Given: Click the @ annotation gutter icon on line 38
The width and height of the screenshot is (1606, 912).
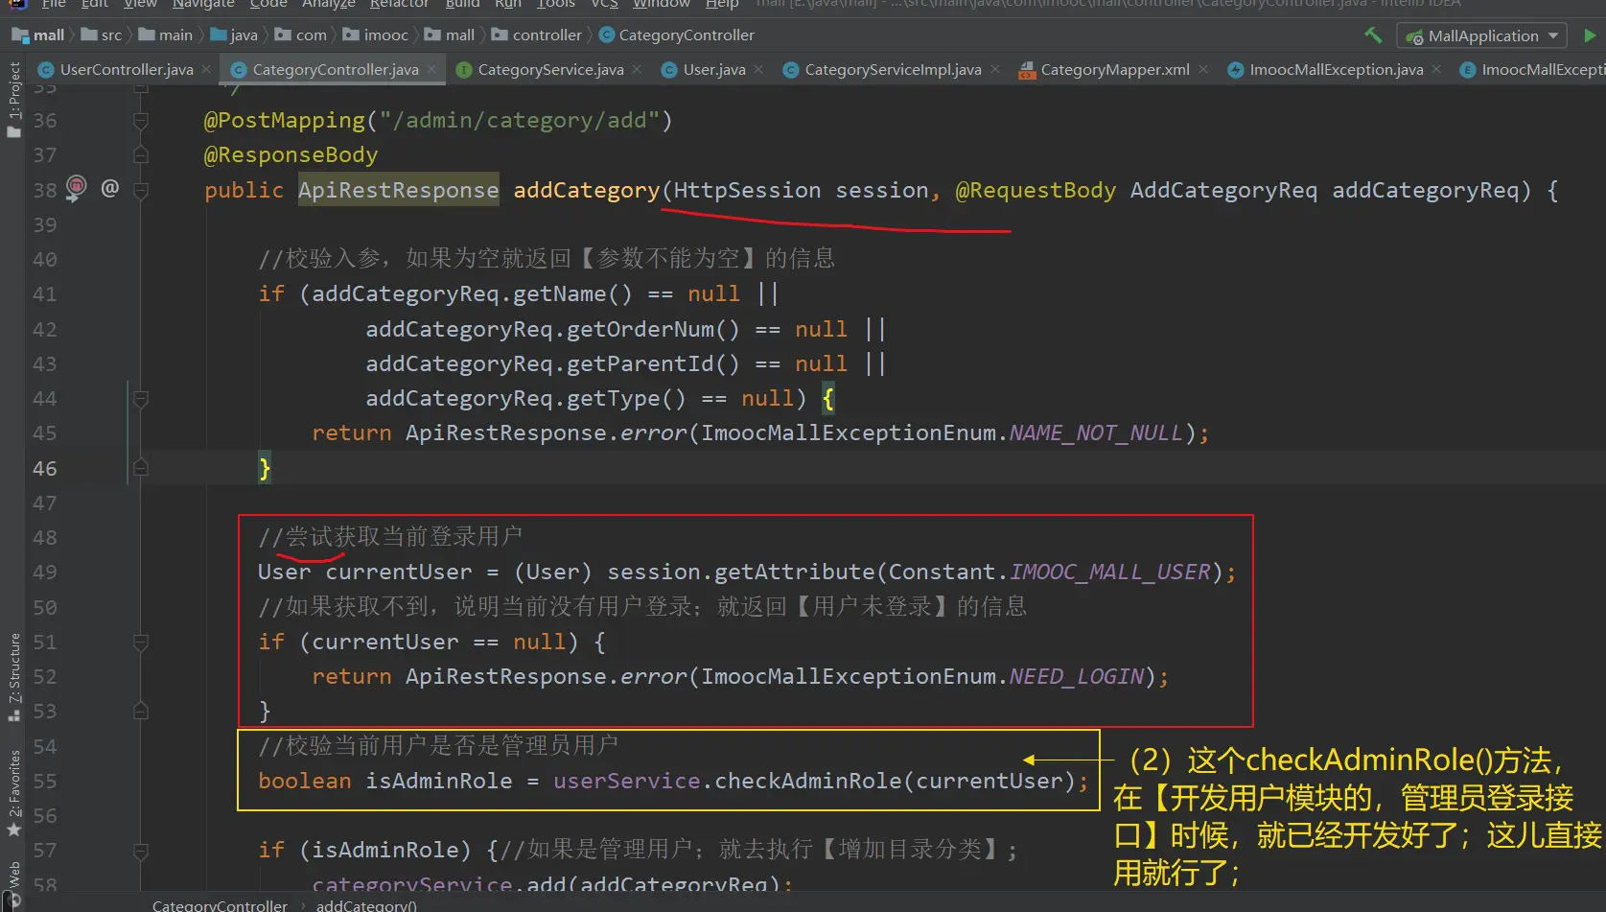Looking at the screenshot, I should (x=110, y=188).
